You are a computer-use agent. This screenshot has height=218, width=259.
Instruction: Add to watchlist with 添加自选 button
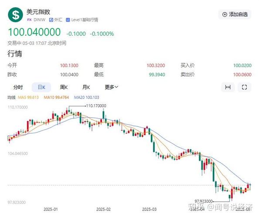[x=235, y=14]
